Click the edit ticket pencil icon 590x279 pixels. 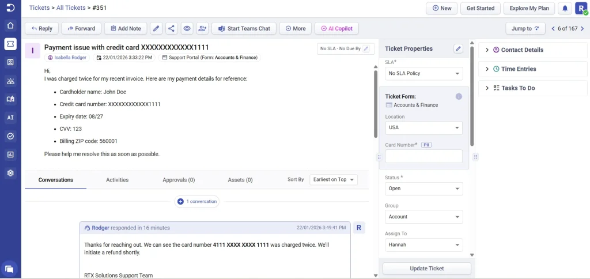coord(156,28)
